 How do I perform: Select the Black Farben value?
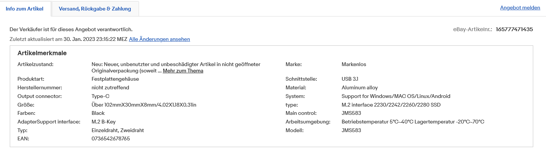pyautogui.click(x=98, y=113)
